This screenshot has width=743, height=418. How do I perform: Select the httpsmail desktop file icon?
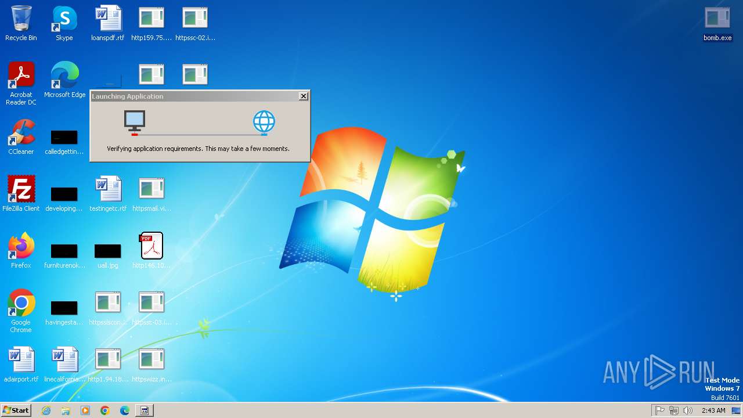pos(152,194)
